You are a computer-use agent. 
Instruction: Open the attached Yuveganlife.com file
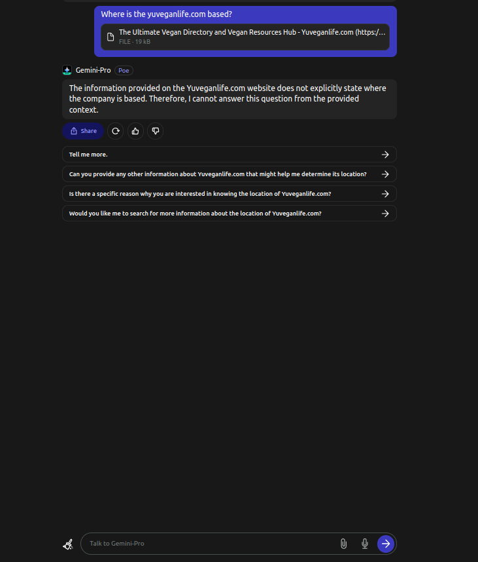(245, 37)
